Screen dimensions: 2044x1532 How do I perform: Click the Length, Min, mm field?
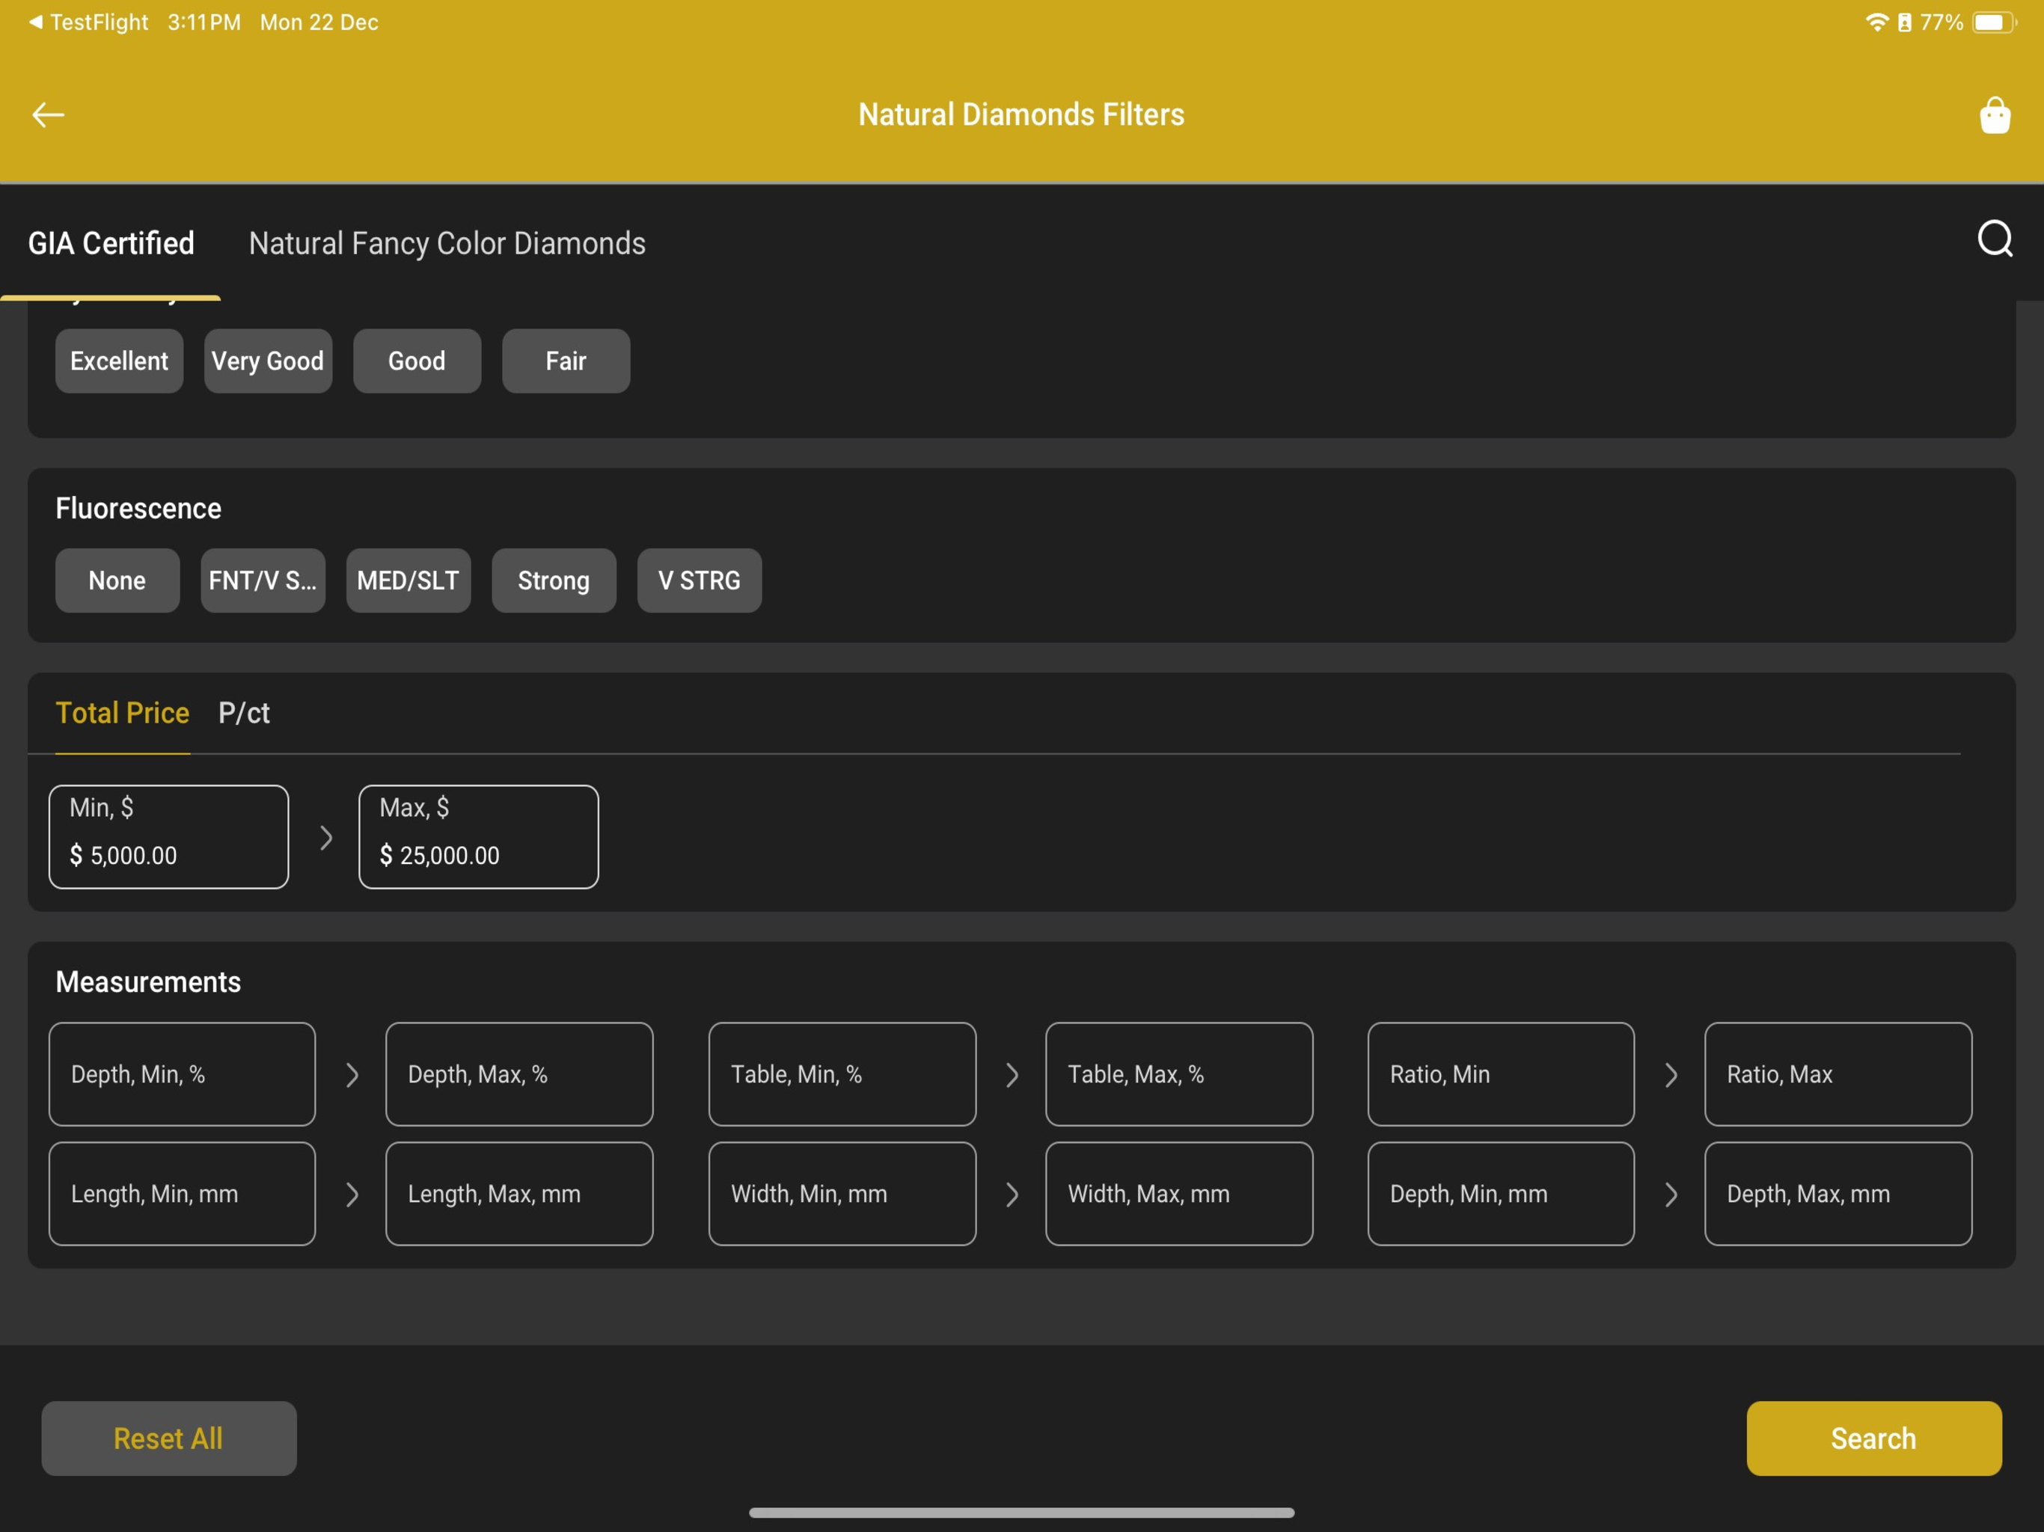pos(182,1194)
